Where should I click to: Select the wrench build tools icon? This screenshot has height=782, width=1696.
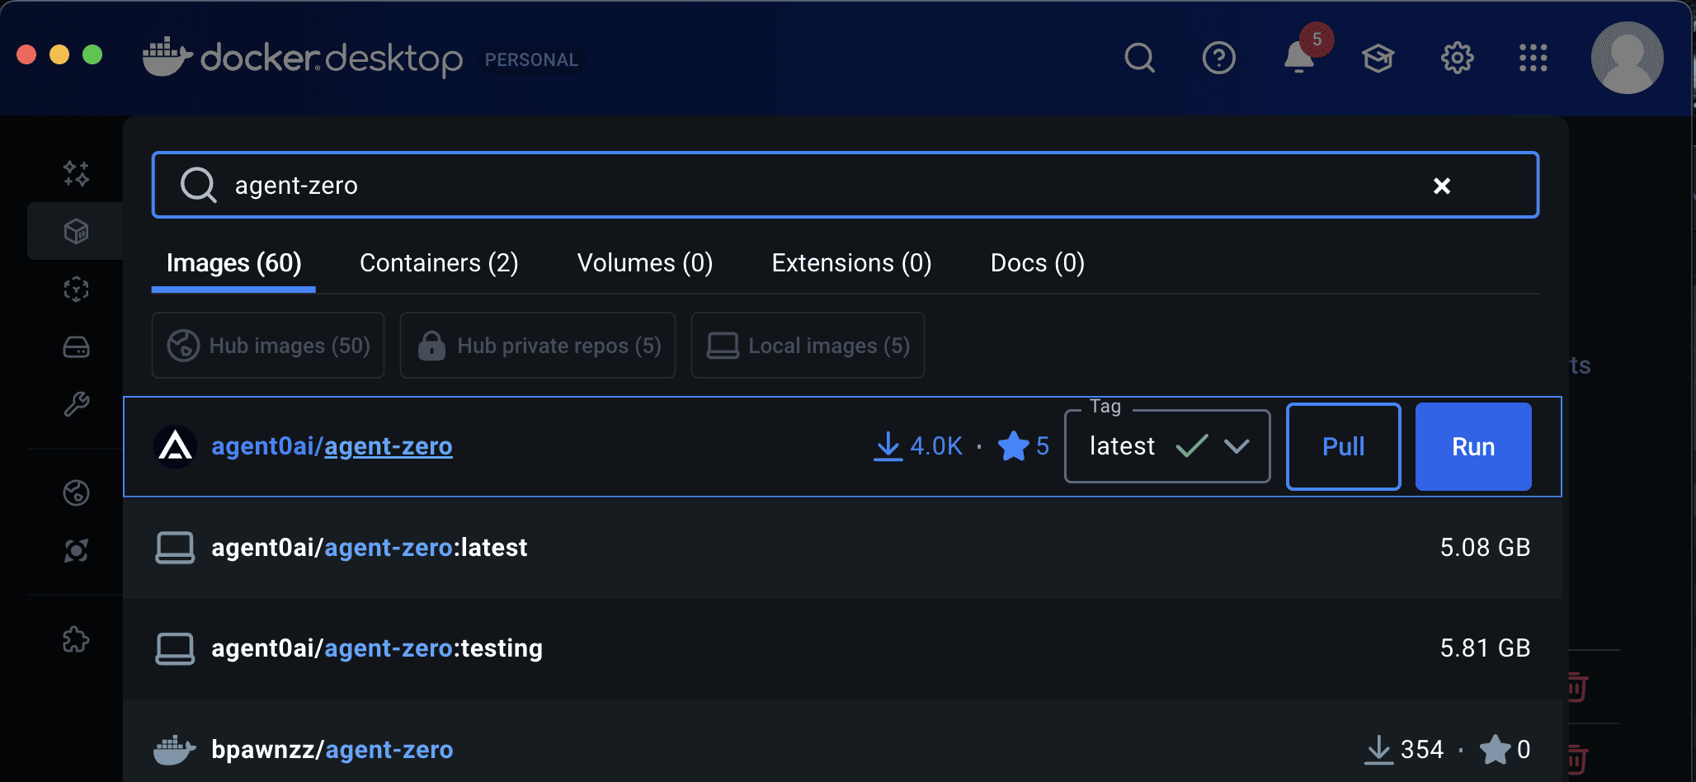(x=76, y=404)
